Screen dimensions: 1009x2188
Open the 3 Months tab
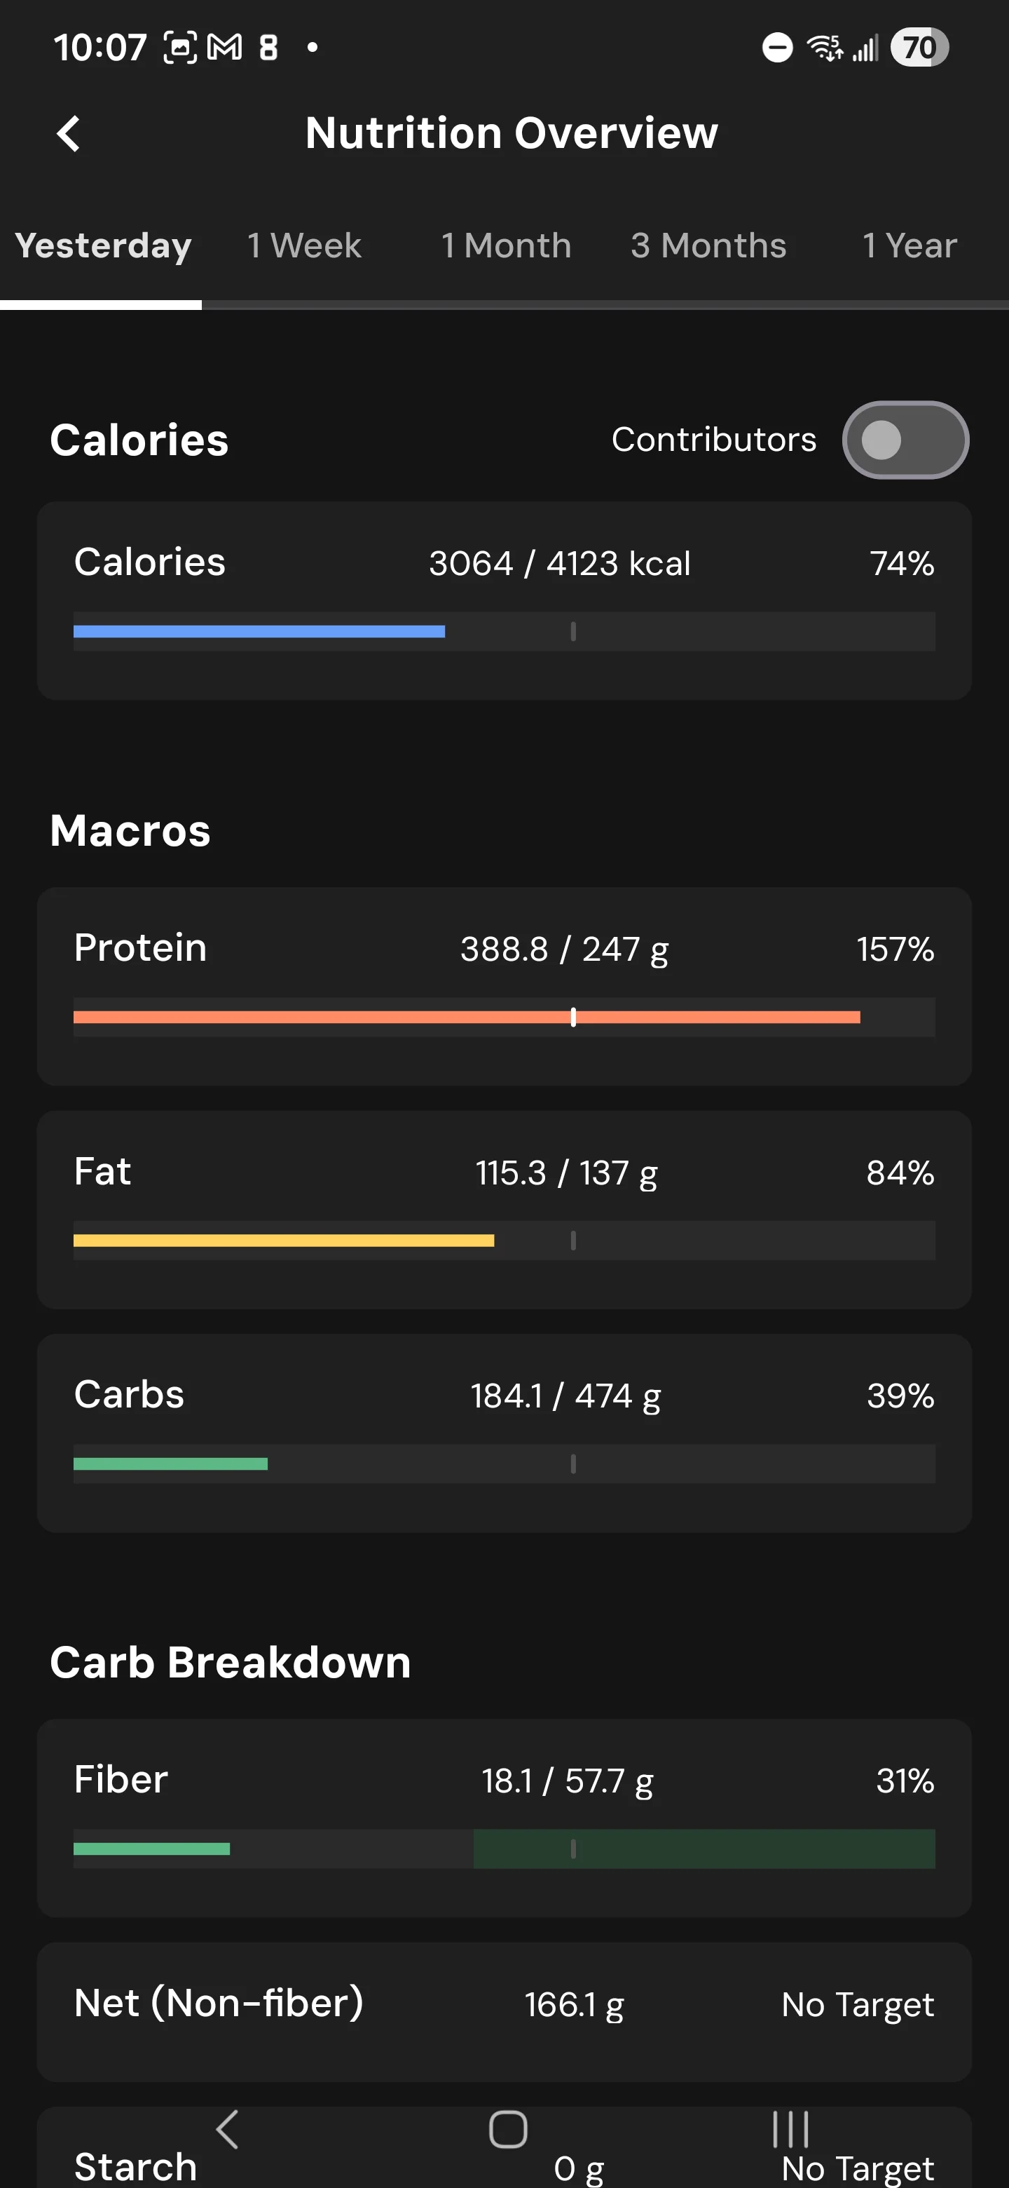click(x=708, y=245)
